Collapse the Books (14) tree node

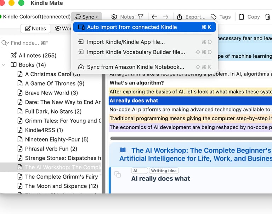[4, 65]
